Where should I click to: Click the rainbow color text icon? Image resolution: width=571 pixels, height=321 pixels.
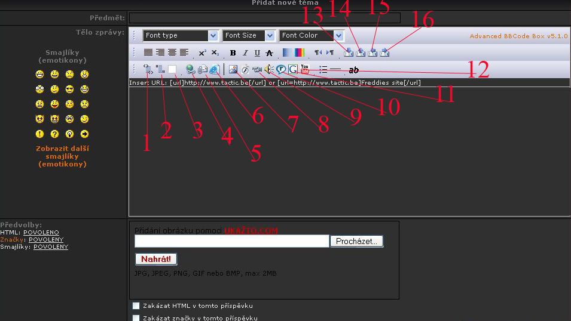300,53
